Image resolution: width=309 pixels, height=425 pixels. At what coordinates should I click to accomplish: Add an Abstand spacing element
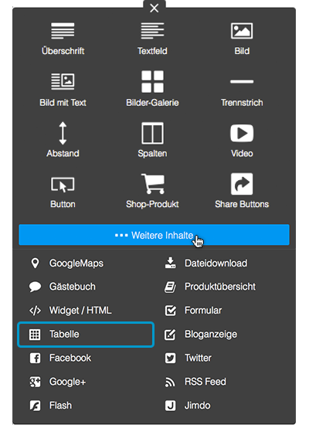pyautogui.click(x=63, y=140)
